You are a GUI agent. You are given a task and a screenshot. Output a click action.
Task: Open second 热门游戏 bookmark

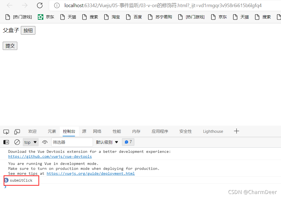pyautogui.click(x=192, y=17)
